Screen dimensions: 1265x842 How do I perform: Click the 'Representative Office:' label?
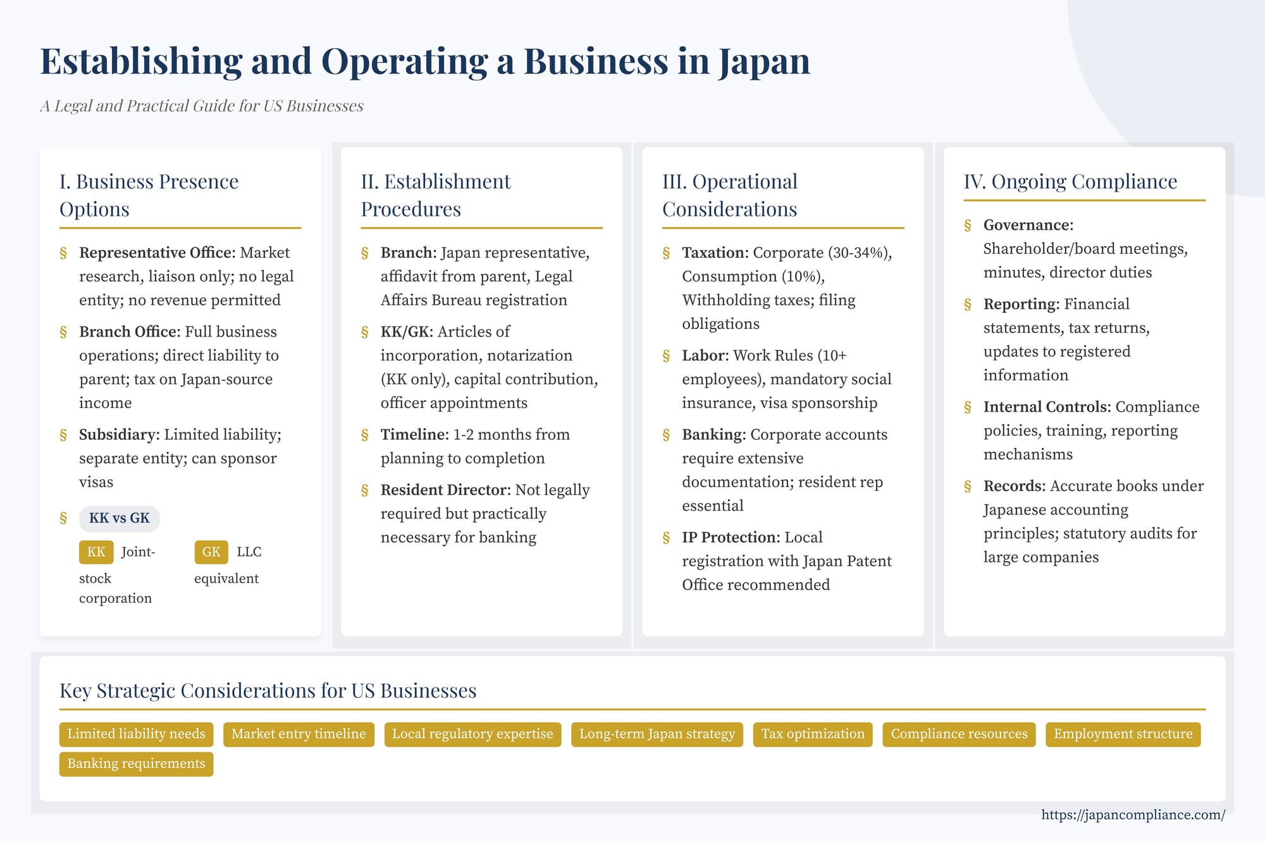tap(157, 252)
